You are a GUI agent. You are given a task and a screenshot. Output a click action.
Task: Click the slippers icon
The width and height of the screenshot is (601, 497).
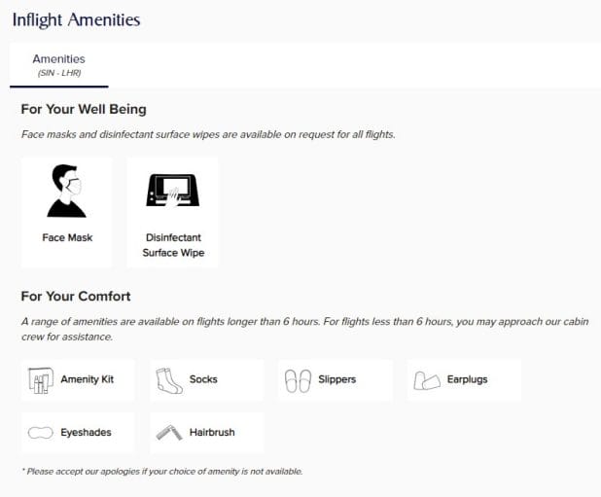coord(298,381)
